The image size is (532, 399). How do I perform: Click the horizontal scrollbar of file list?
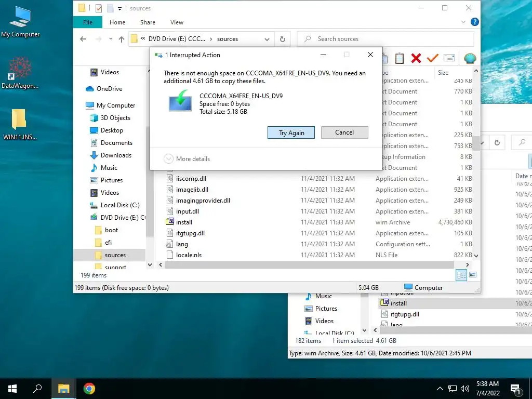[310, 264]
